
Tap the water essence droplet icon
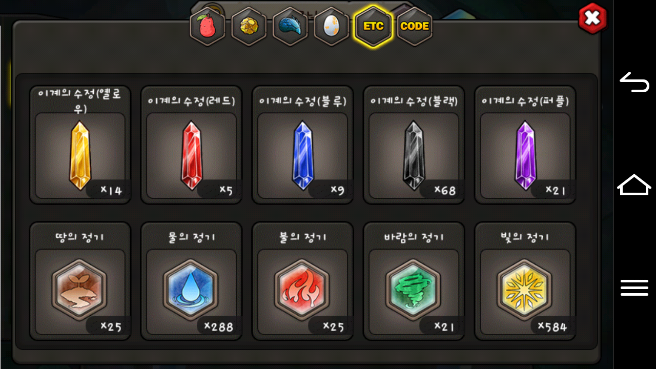(x=191, y=290)
